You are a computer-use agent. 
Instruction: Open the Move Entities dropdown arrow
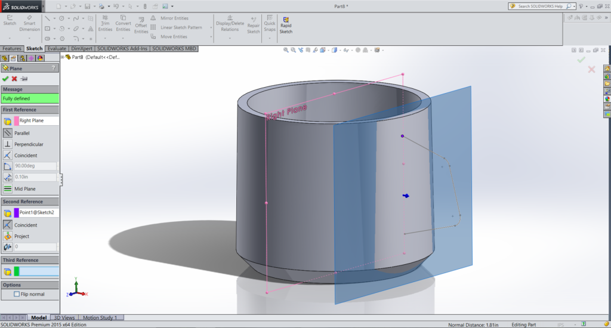211,36
